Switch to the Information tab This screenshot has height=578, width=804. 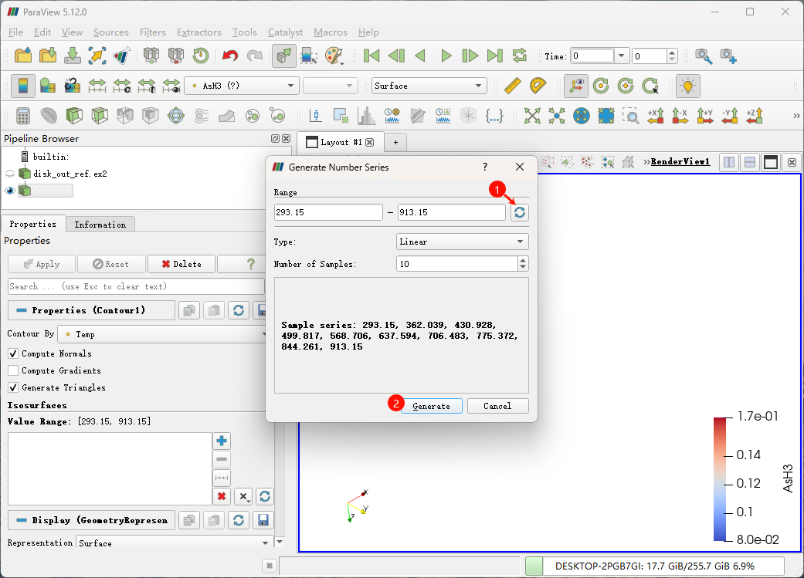[100, 225]
